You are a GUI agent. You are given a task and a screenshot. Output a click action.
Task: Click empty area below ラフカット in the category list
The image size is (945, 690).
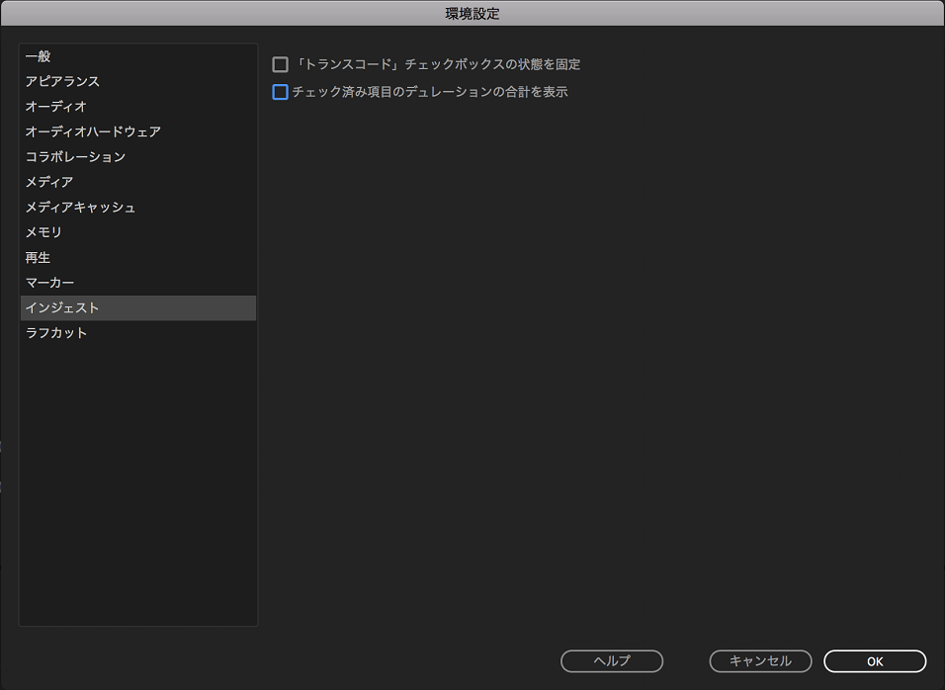137,474
